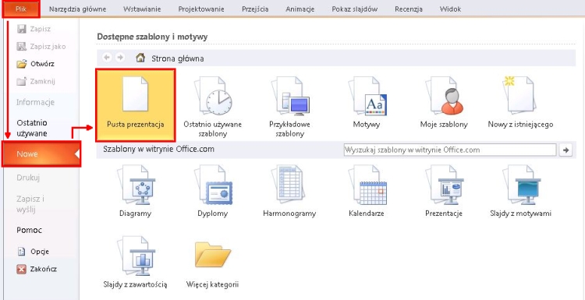Click the search go arrow button
Viewport: 585px width, 300px height.
click(x=566, y=150)
